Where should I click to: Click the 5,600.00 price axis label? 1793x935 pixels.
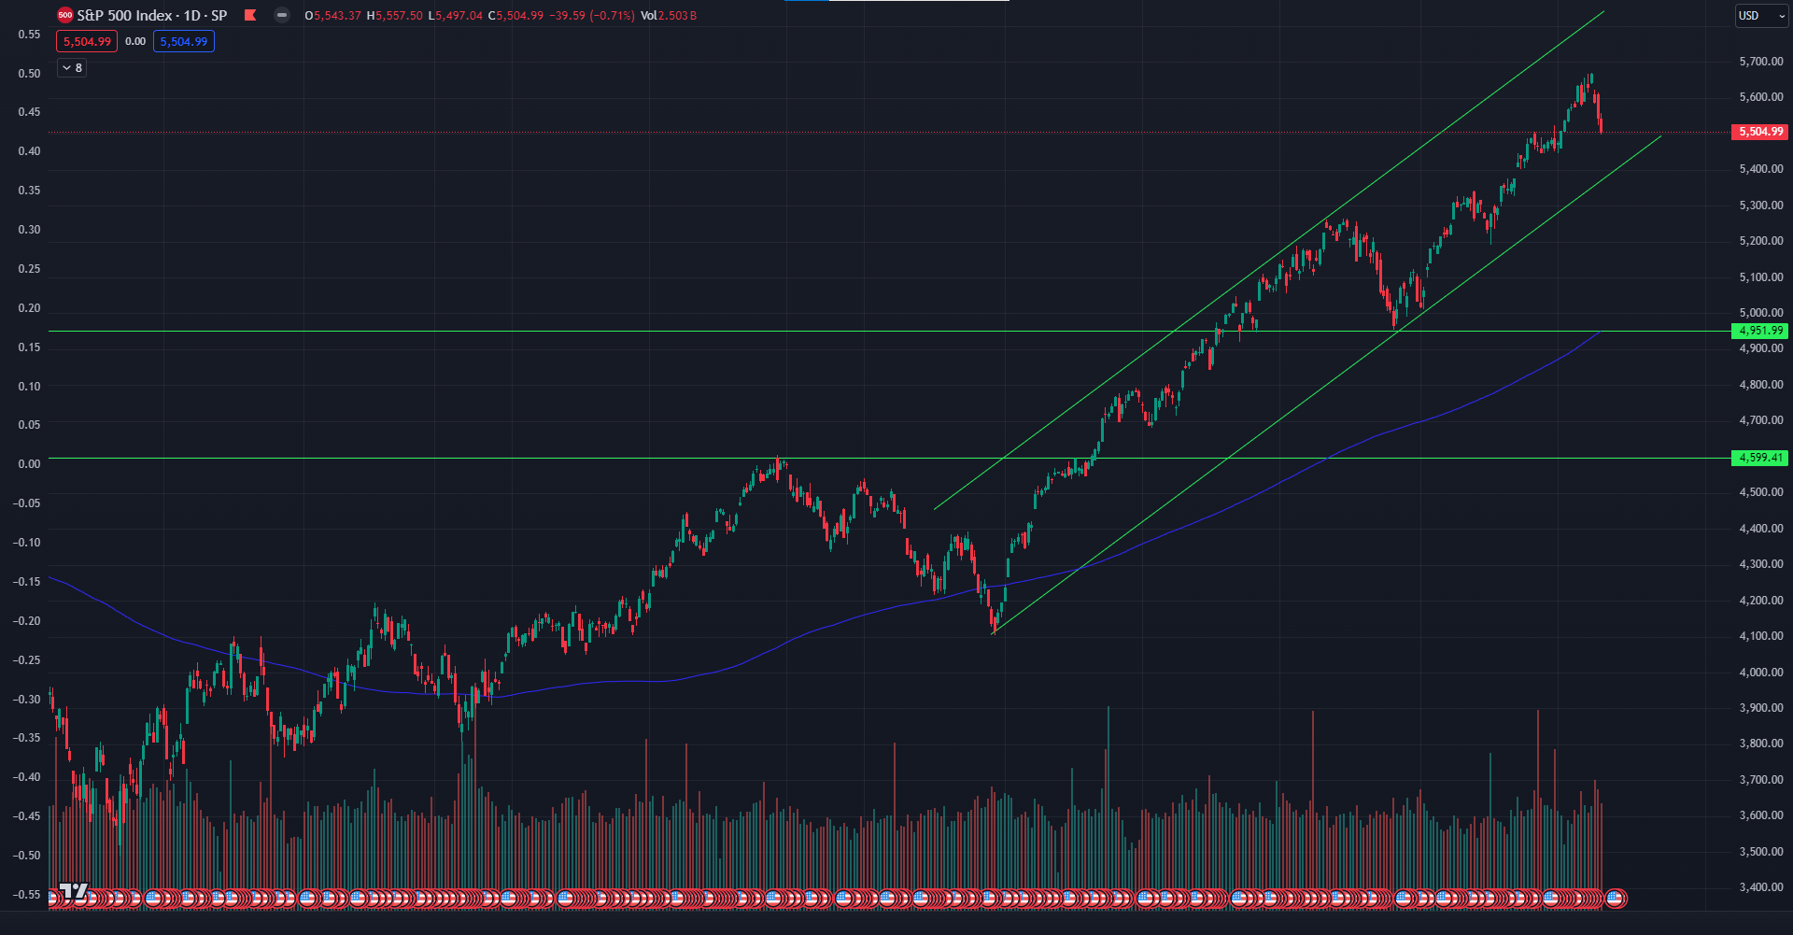coord(1761,97)
